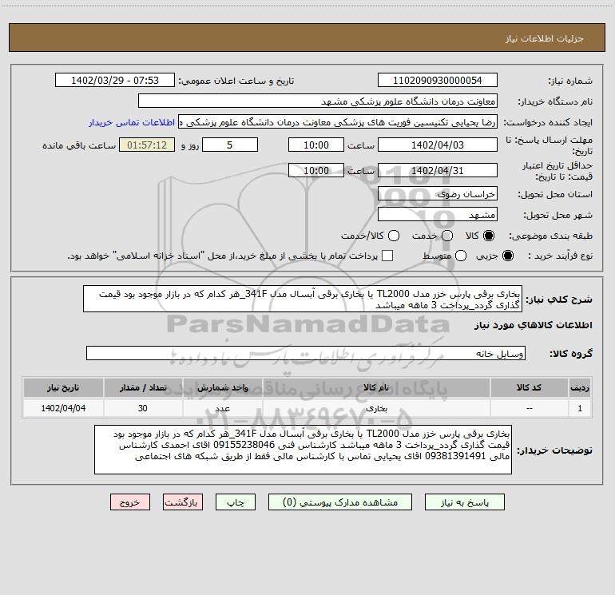
Task: Click the شماره نیاز number field
Action: coord(438,81)
